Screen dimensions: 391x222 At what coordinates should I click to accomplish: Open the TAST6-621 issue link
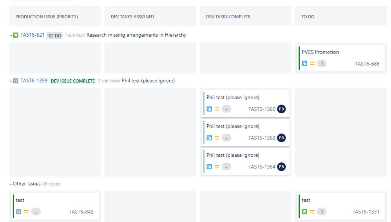point(33,35)
